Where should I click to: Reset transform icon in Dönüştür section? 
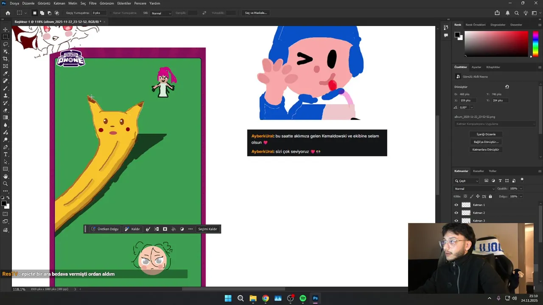507,87
